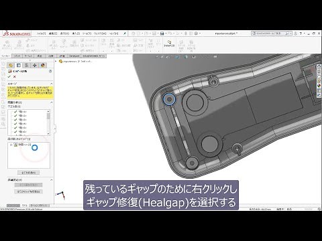Expand the Options gear dropdown arrow
The height and width of the screenshot is (241, 322).
[199, 33]
